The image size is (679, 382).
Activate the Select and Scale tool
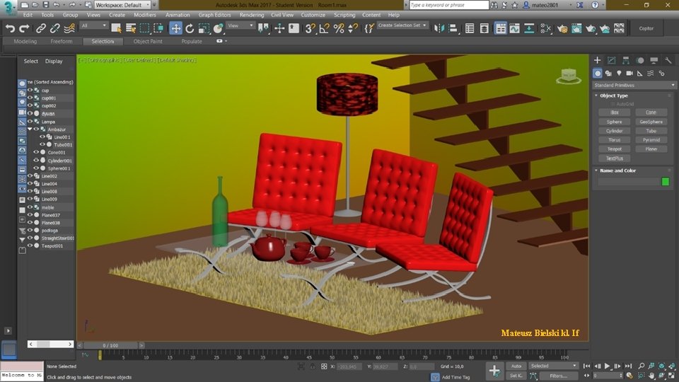tap(204, 28)
